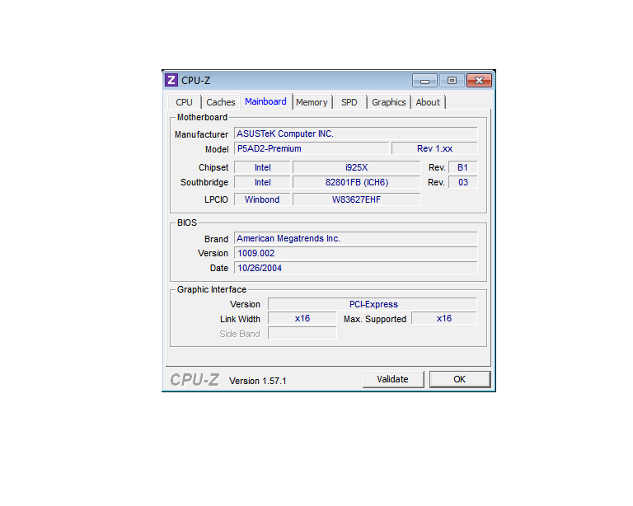The image size is (633, 506).
Task: Maximize the CPU-Z window
Action: (x=452, y=80)
